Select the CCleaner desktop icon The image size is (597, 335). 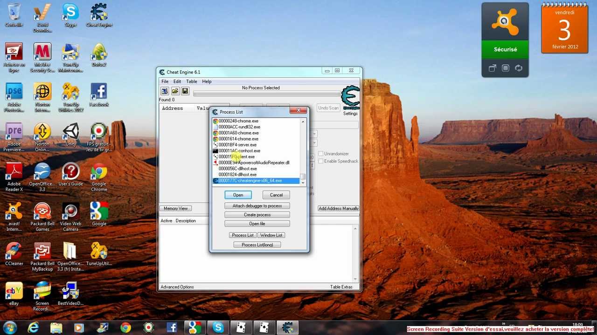tap(14, 254)
